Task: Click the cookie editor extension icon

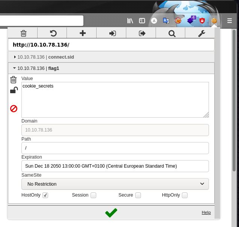Action: (214, 21)
